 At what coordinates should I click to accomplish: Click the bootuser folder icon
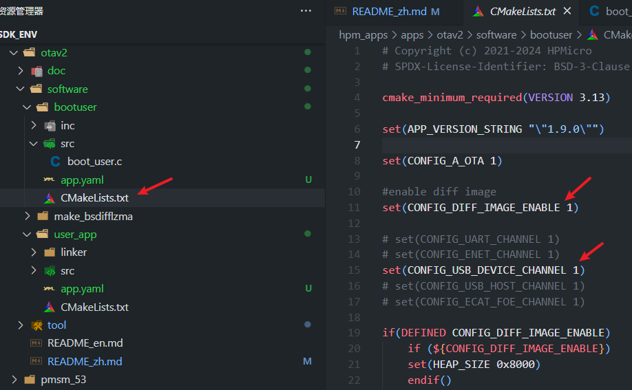point(42,107)
